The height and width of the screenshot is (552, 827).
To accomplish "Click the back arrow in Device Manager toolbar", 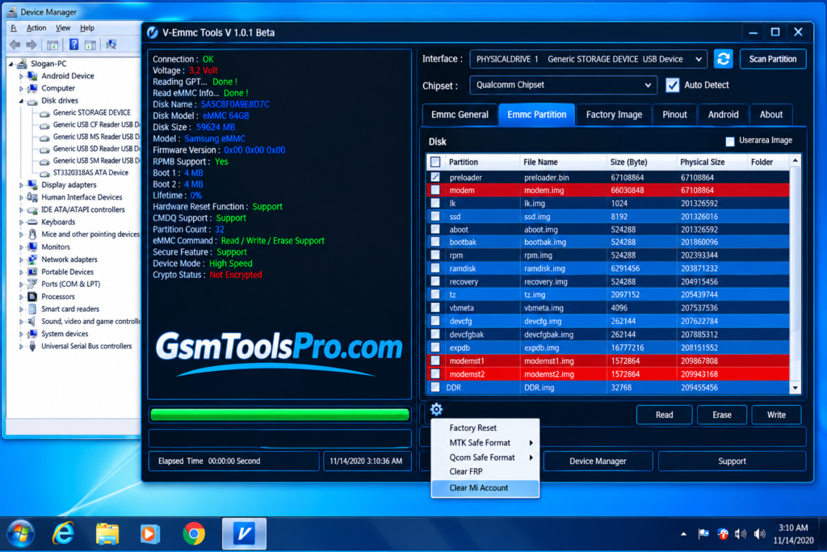I will pyautogui.click(x=15, y=45).
